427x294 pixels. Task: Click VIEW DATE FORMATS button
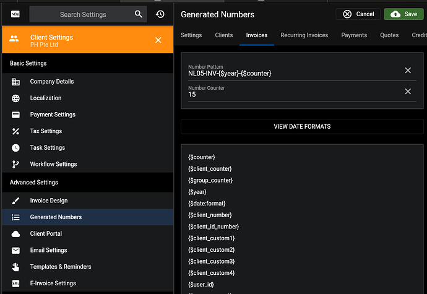coord(302,126)
